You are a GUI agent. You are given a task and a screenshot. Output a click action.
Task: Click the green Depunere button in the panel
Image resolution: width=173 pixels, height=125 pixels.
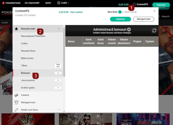[x=120, y=19]
